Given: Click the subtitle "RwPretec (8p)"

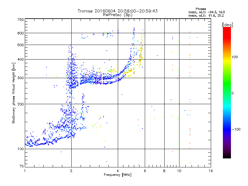Looking at the screenshot, I should coord(117,15).
